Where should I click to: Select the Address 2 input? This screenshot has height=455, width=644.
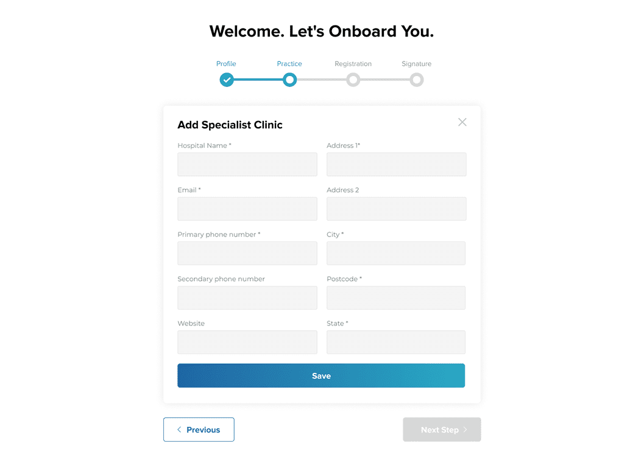coord(396,209)
